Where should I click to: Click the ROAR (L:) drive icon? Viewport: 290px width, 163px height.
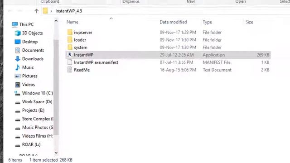pyautogui.click(x=18, y=145)
